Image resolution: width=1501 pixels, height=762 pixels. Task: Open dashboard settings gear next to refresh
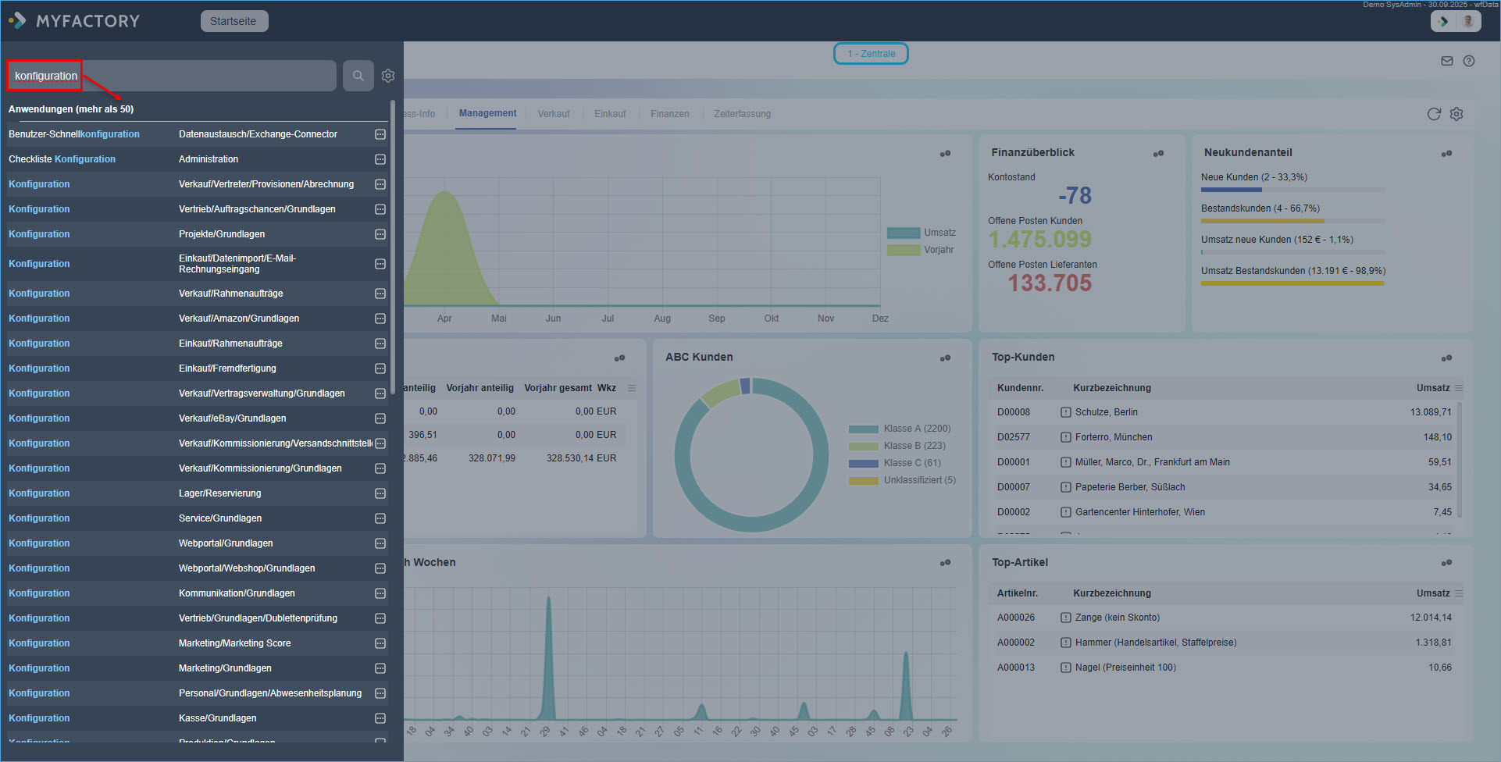1456,114
